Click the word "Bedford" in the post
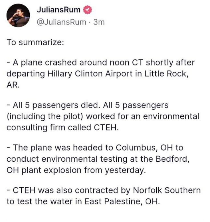The height and width of the screenshot is (222, 210). click(171, 158)
